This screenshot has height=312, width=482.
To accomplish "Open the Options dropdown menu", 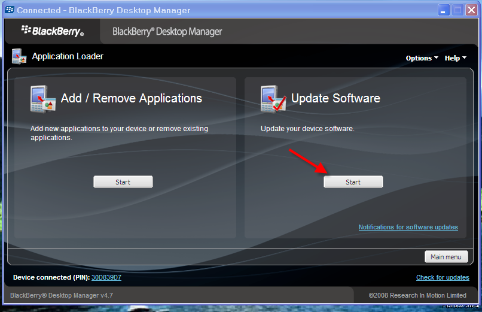I will [422, 58].
